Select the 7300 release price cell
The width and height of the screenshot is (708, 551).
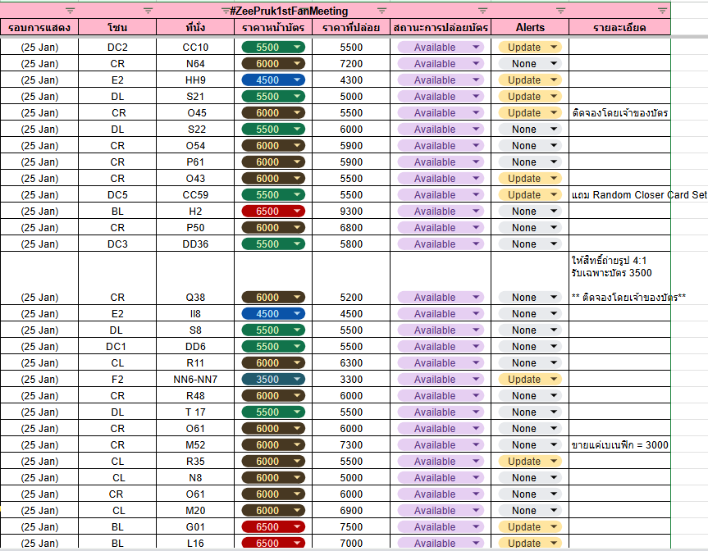point(351,445)
